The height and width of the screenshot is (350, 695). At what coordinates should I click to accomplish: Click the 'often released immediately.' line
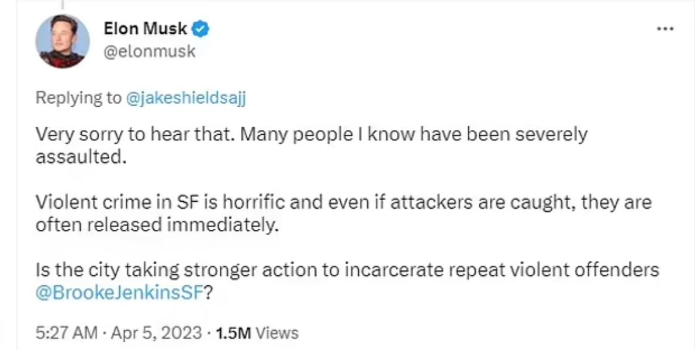[x=157, y=225]
